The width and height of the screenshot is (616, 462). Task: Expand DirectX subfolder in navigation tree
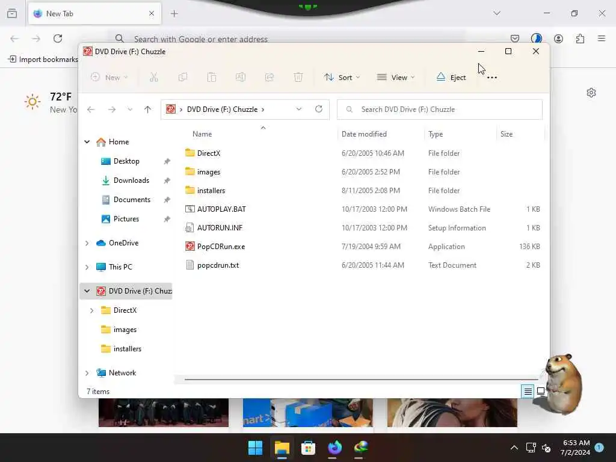pyautogui.click(x=91, y=310)
